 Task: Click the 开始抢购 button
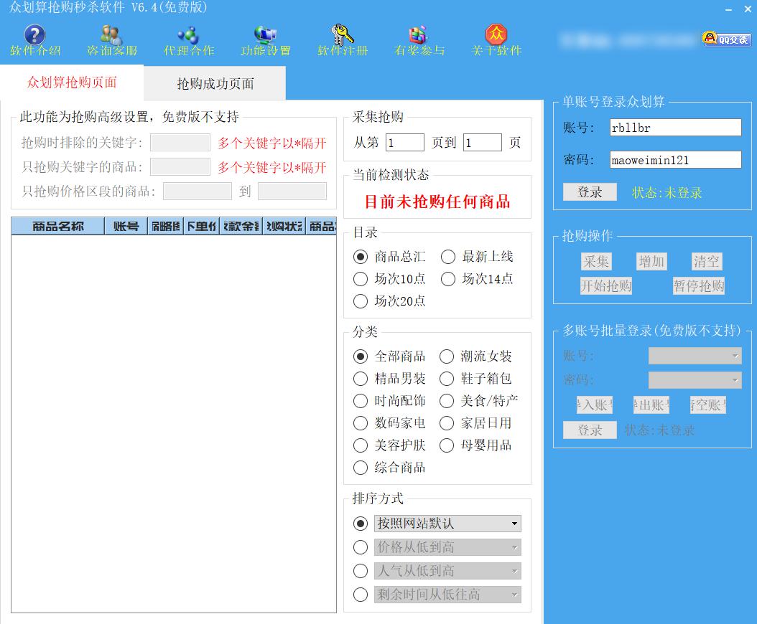click(x=605, y=286)
